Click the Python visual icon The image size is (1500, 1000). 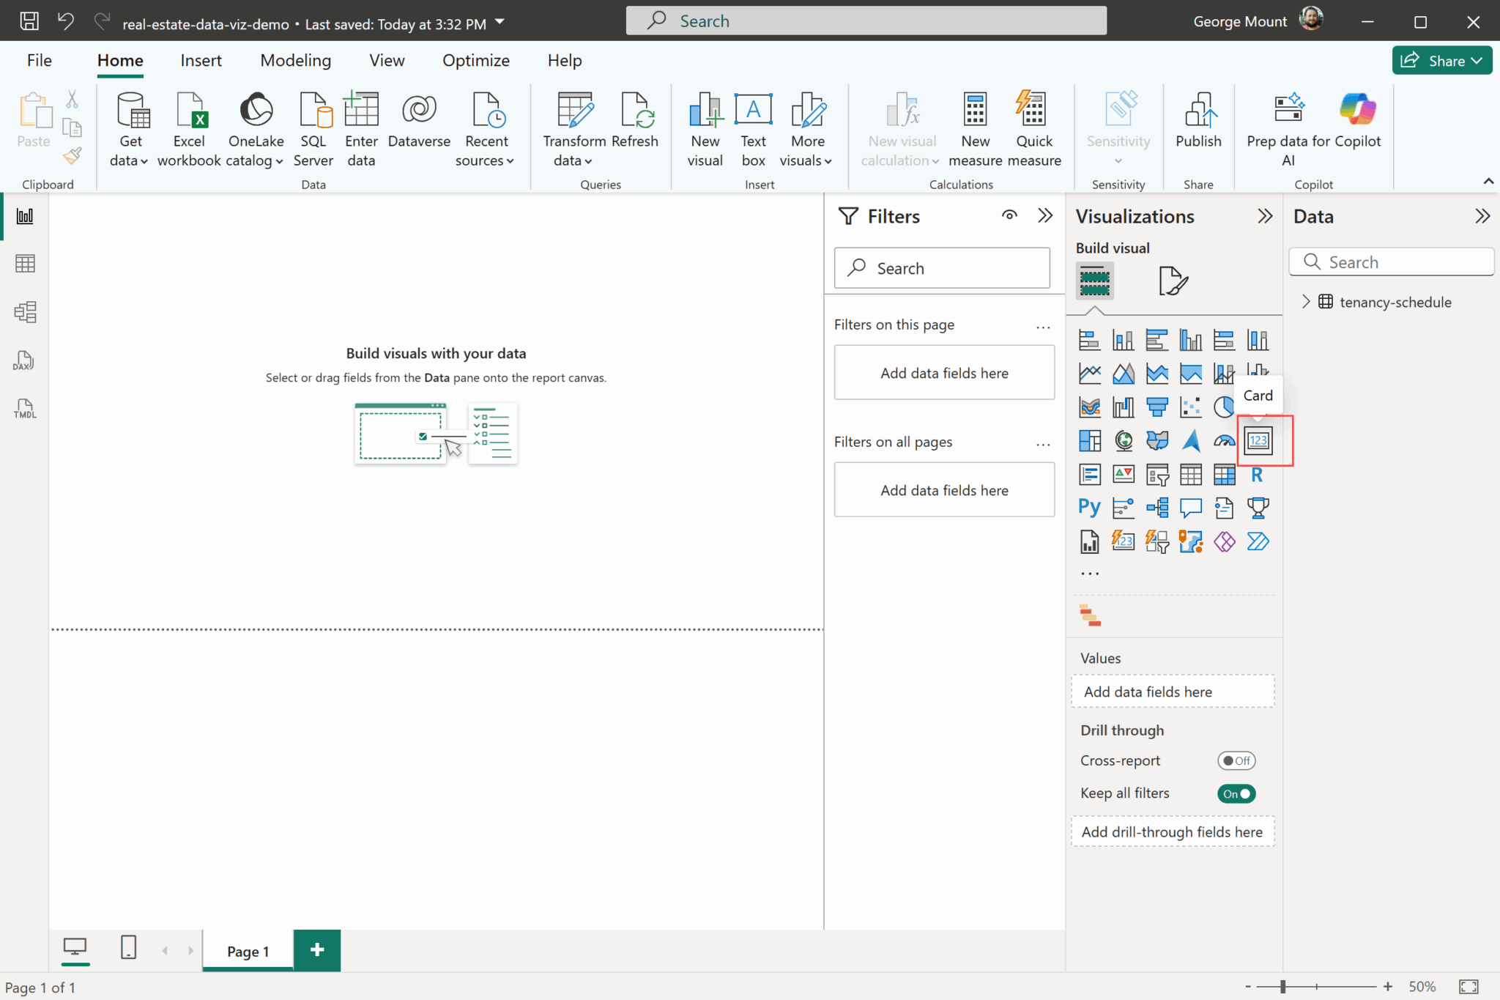1089,507
